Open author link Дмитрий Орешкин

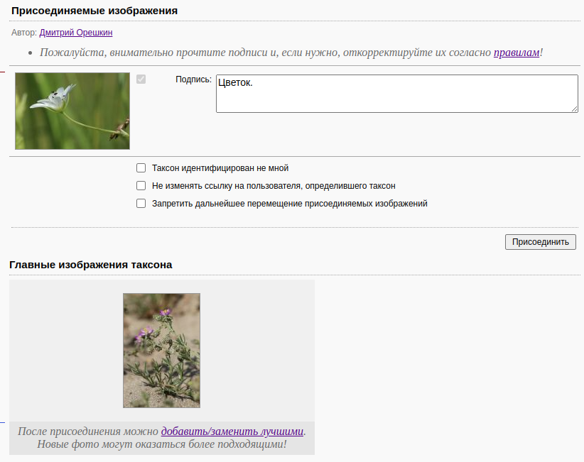[x=75, y=33]
